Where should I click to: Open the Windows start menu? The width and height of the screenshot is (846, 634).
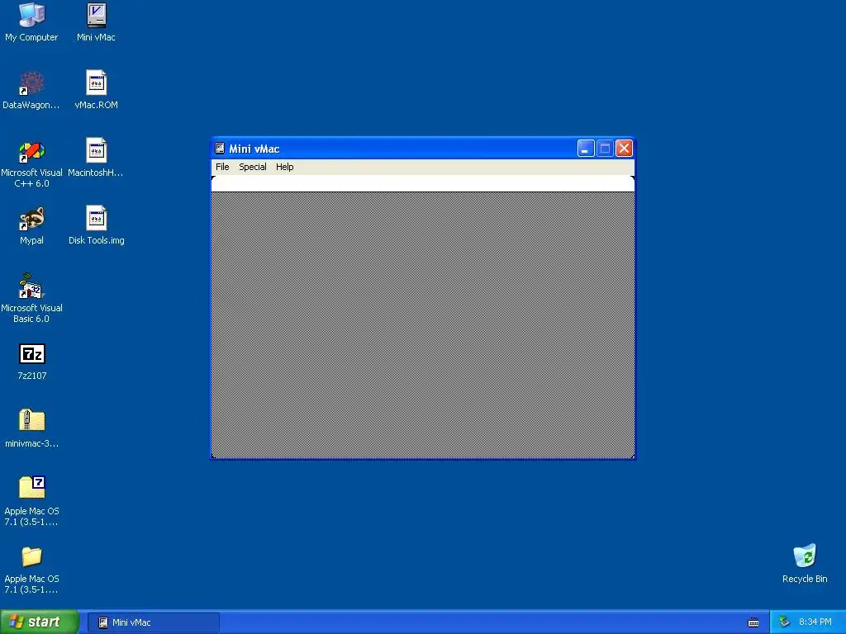click(39, 622)
